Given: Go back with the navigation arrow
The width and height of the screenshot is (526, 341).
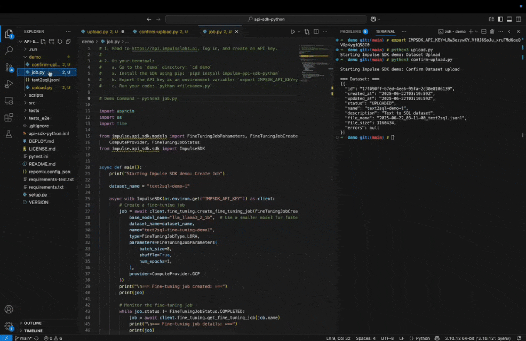Looking at the screenshot, I should point(149,19).
